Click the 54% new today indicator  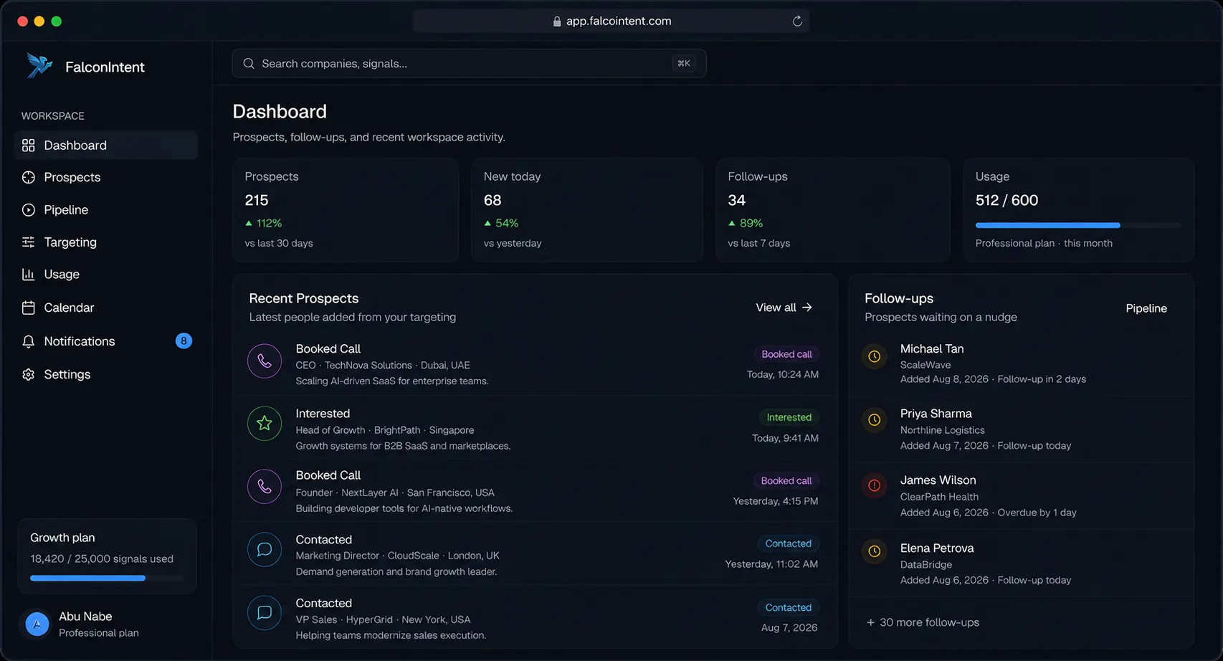[501, 223]
